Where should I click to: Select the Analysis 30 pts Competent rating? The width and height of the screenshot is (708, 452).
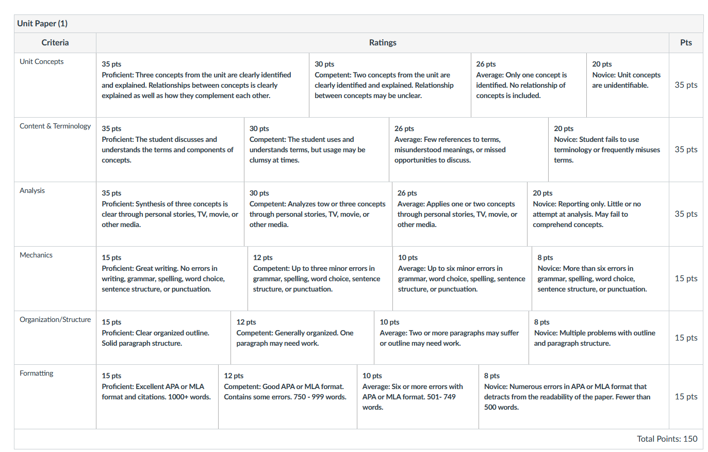318,214
